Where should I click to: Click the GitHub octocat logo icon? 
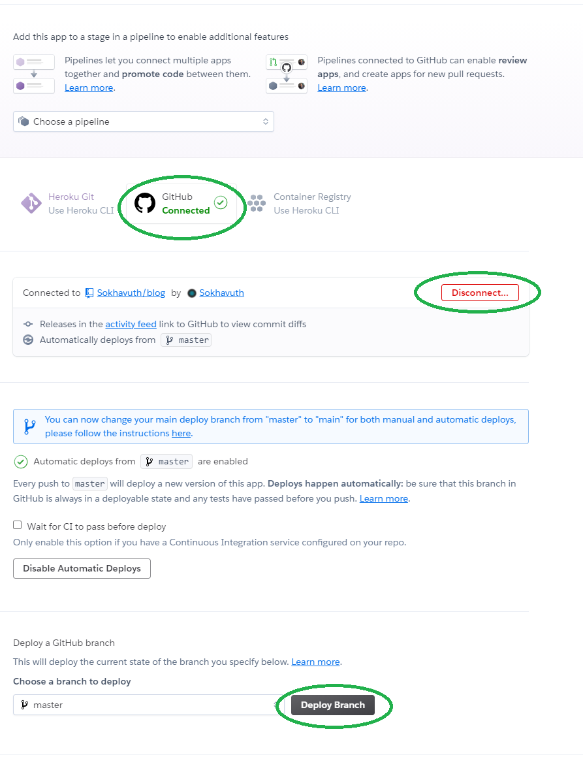(x=145, y=203)
